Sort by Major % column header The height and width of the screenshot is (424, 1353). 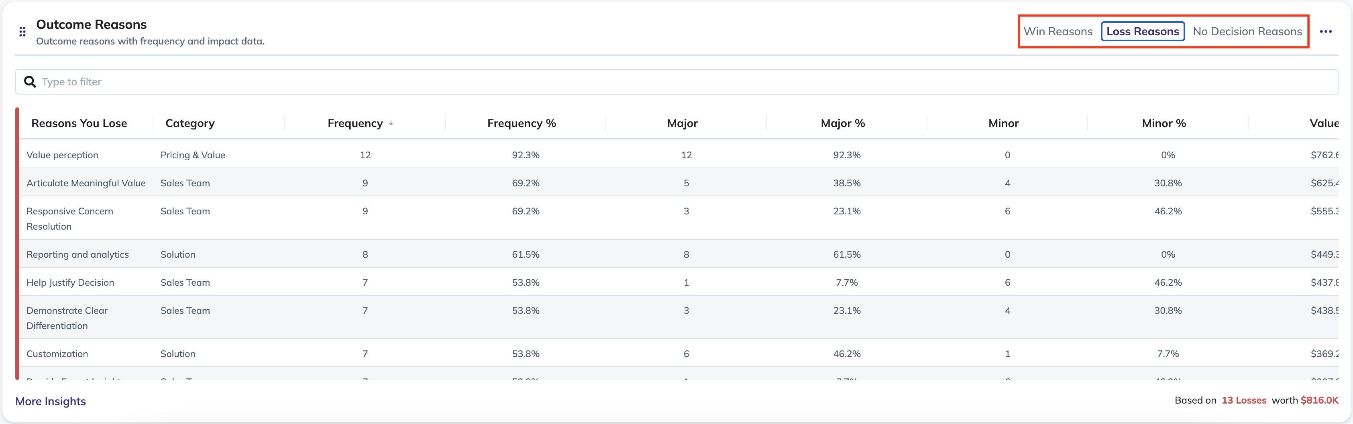coord(842,123)
